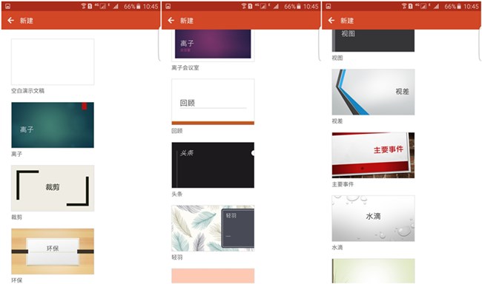Choose the 环保 wood template thumbnail
This screenshot has width=482, height=284.
53,251
